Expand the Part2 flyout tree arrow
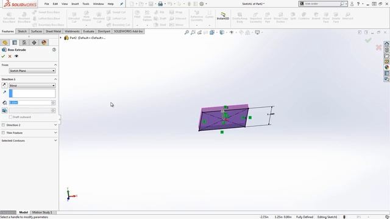Viewport: 390px width, 219px height. point(60,38)
